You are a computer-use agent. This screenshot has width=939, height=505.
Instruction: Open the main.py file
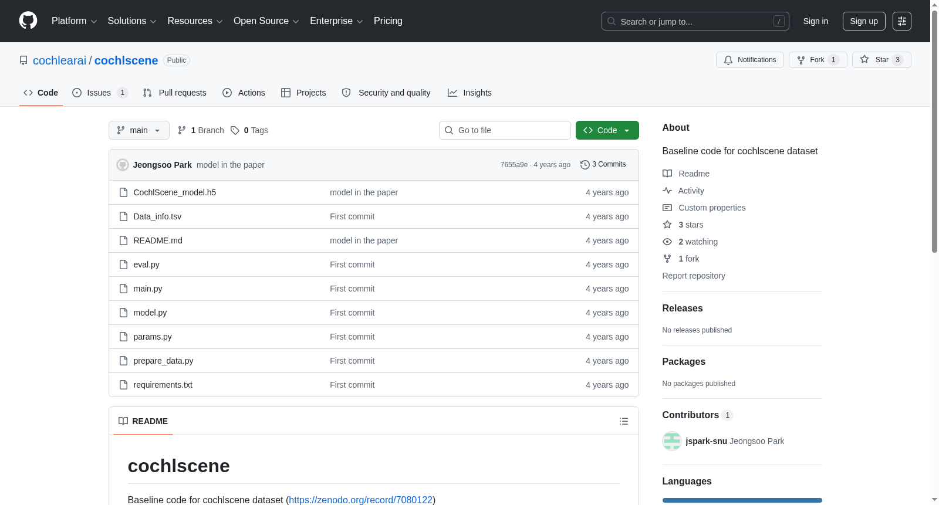point(148,289)
